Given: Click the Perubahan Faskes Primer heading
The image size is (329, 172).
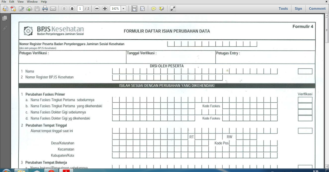Looking at the screenshot, I should pyautogui.click(x=45, y=94).
